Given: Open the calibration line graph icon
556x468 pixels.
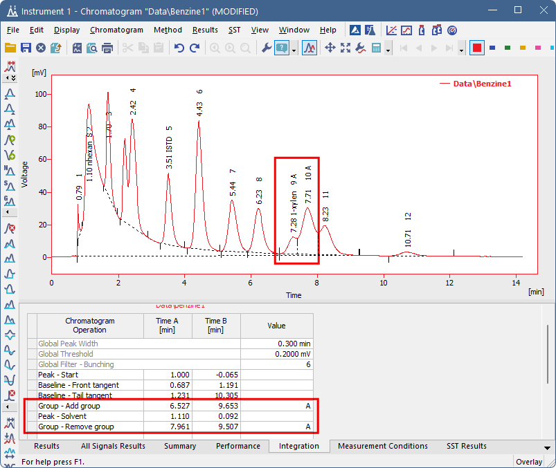Looking at the screenshot, I should pos(391,30).
